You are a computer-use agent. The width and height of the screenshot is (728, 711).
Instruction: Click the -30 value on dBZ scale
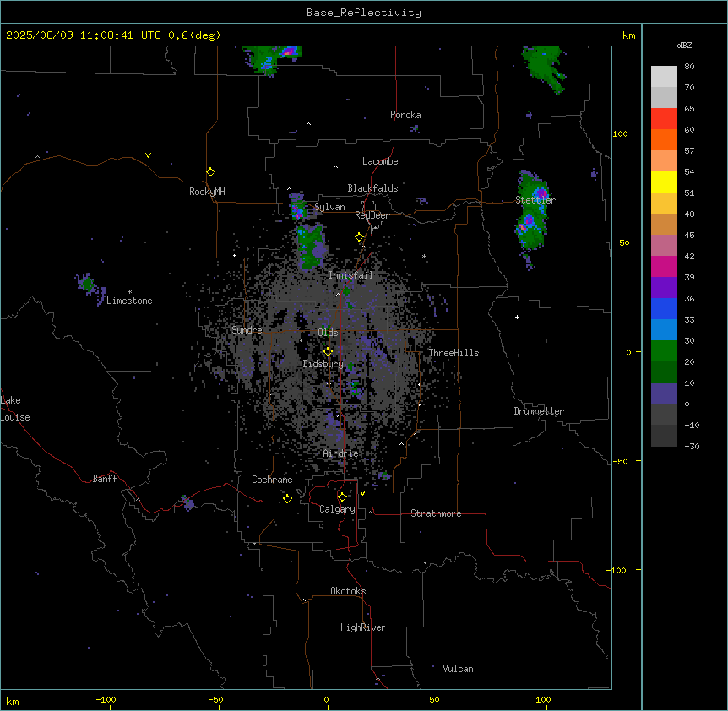692,446
